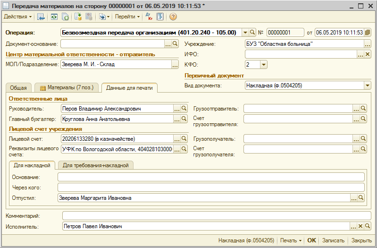Select the Данные для печати tab
377x248 pixels.
(x=129, y=88)
